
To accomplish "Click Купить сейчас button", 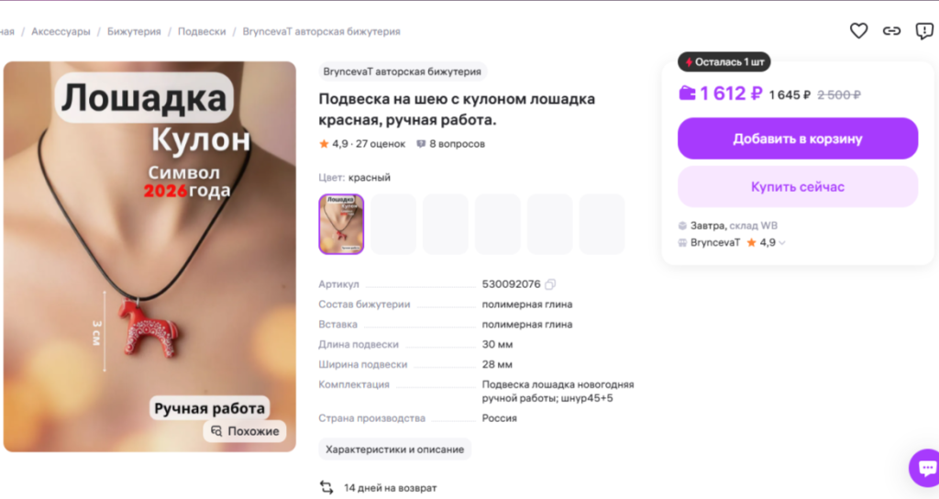I will (798, 187).
